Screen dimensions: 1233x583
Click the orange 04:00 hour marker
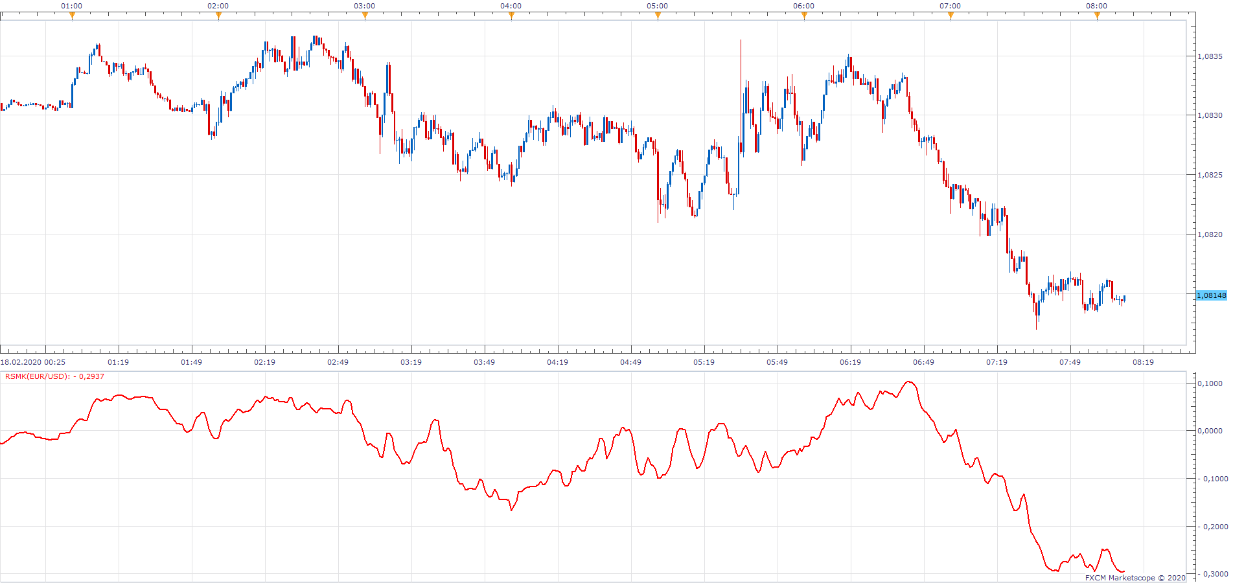click(511, 16)
